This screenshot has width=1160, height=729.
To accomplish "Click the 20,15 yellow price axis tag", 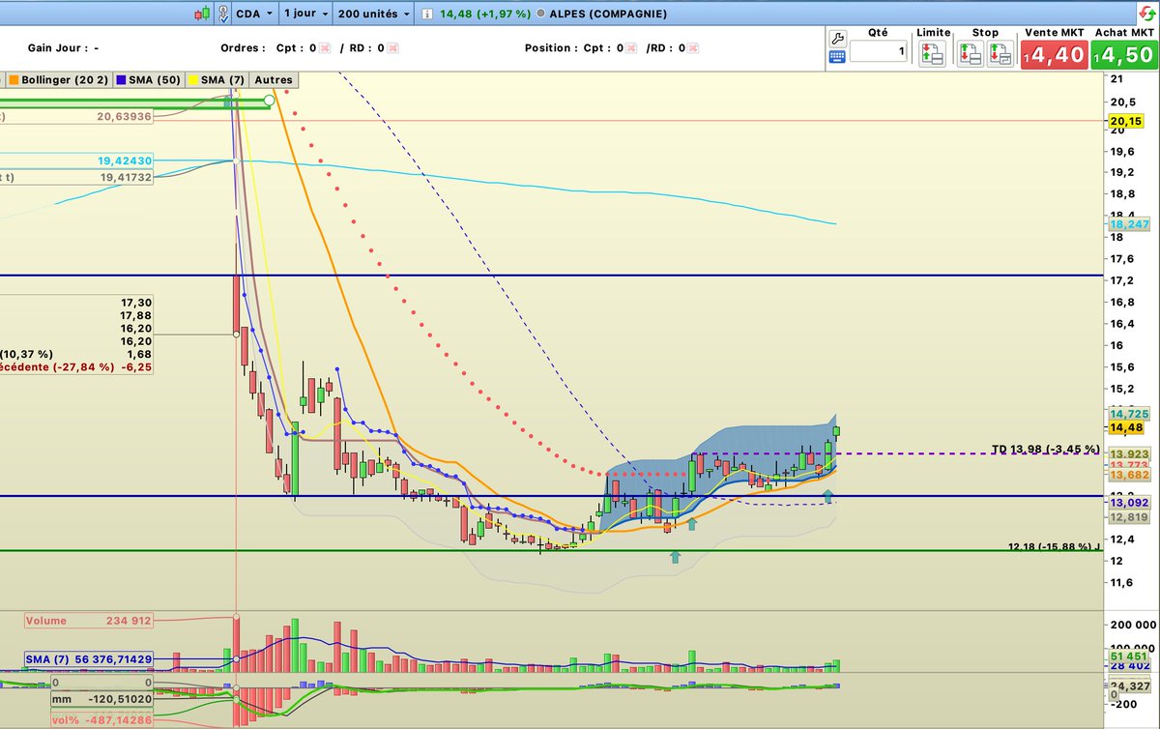I will coord(1127,121).
